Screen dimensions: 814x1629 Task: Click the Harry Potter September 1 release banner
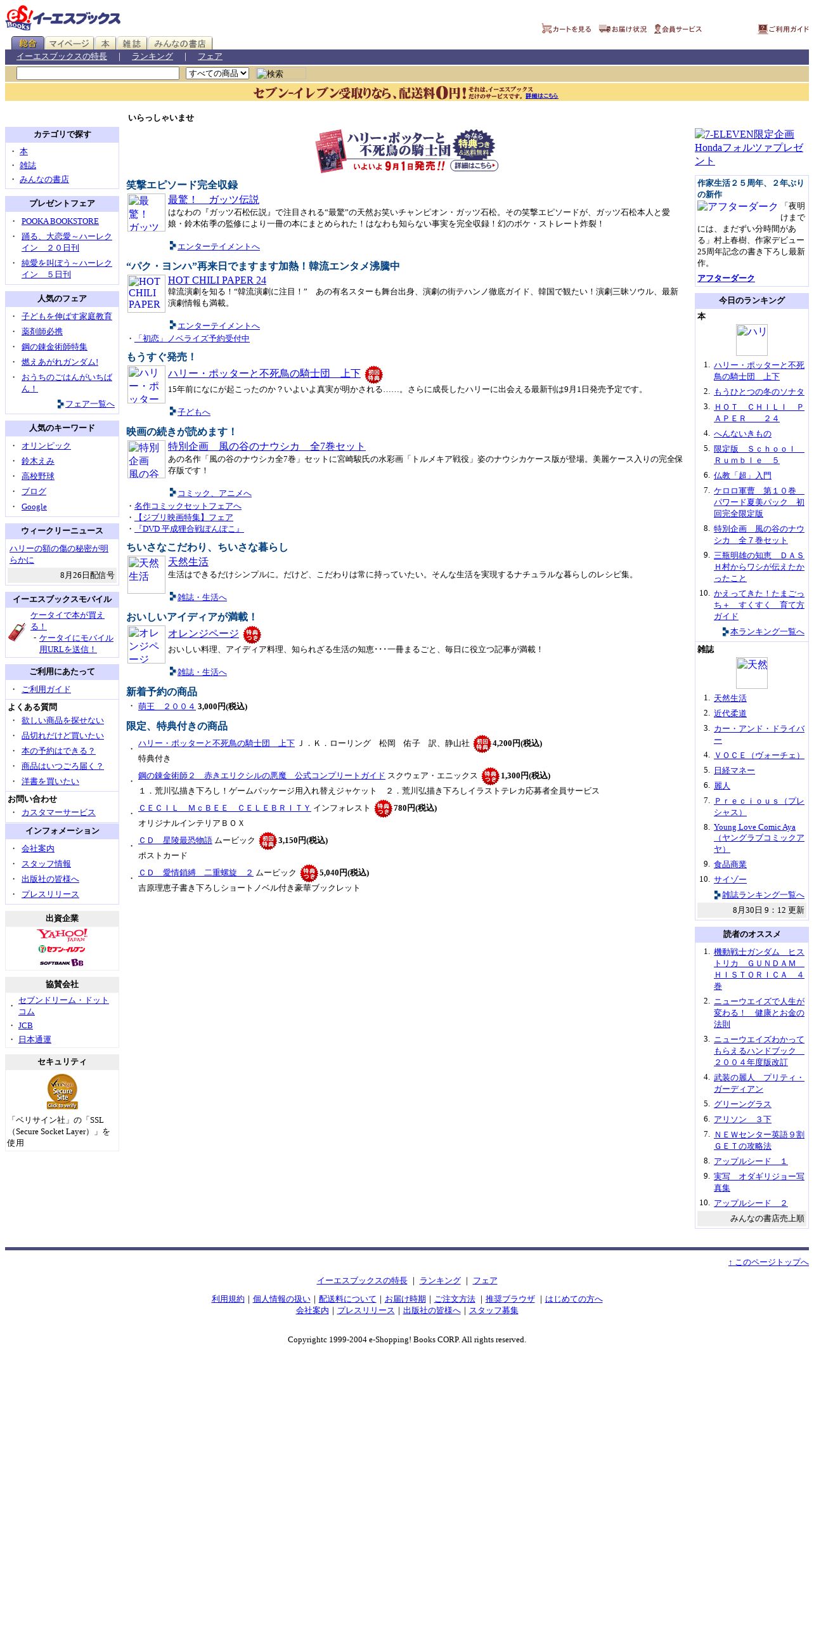coord(407,151)
